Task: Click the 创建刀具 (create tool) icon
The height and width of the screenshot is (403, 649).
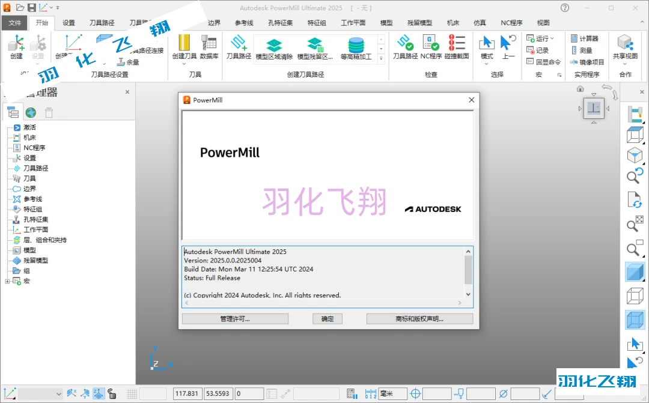Action: (x=184, y=43)
